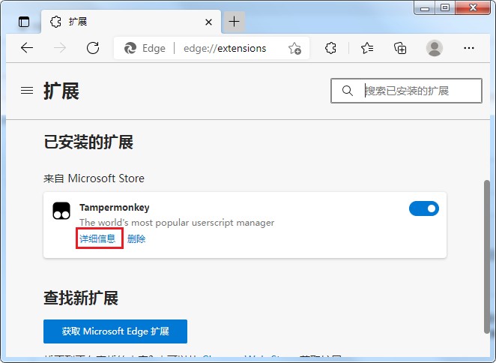Open the Collections icon
The width and height of the screenshot is (496, 363).
[x=400, y=48]
